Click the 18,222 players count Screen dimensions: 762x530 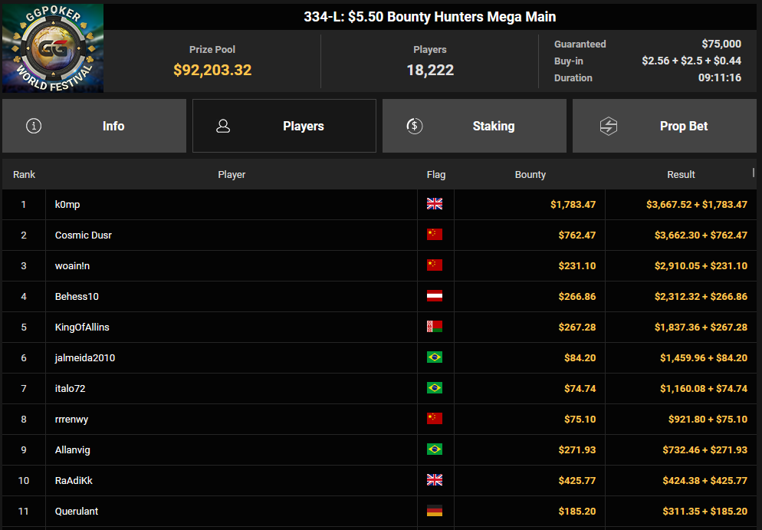[x=430, y=70]
